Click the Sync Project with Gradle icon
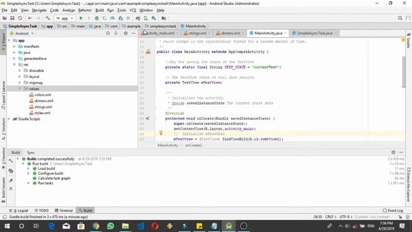 pos(138,18)
